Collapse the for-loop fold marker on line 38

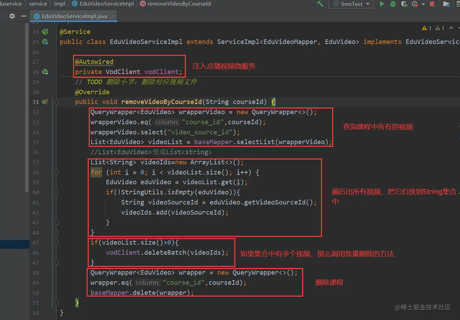[x=56, y=172]
